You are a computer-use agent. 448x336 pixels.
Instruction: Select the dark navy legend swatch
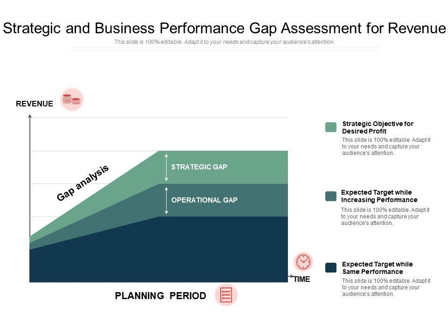[331, 267]
